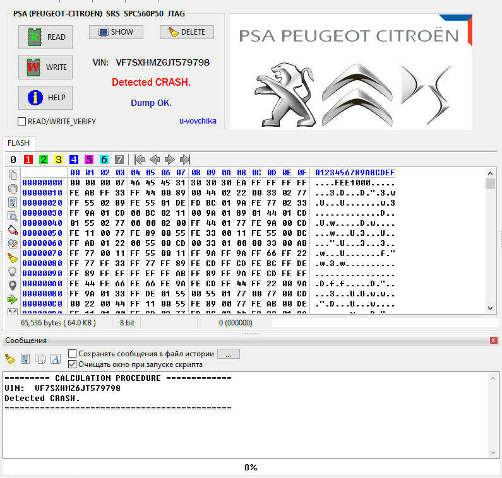Go to previous page arrow icon
The image size is (502, 478).
point(155,159)
